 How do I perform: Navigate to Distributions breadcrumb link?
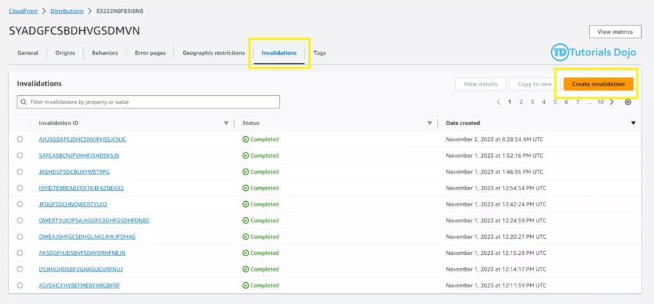(x=68, y=11)
